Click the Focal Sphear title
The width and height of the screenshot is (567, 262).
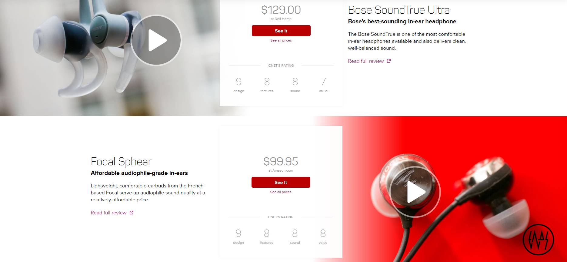[121, 162]
